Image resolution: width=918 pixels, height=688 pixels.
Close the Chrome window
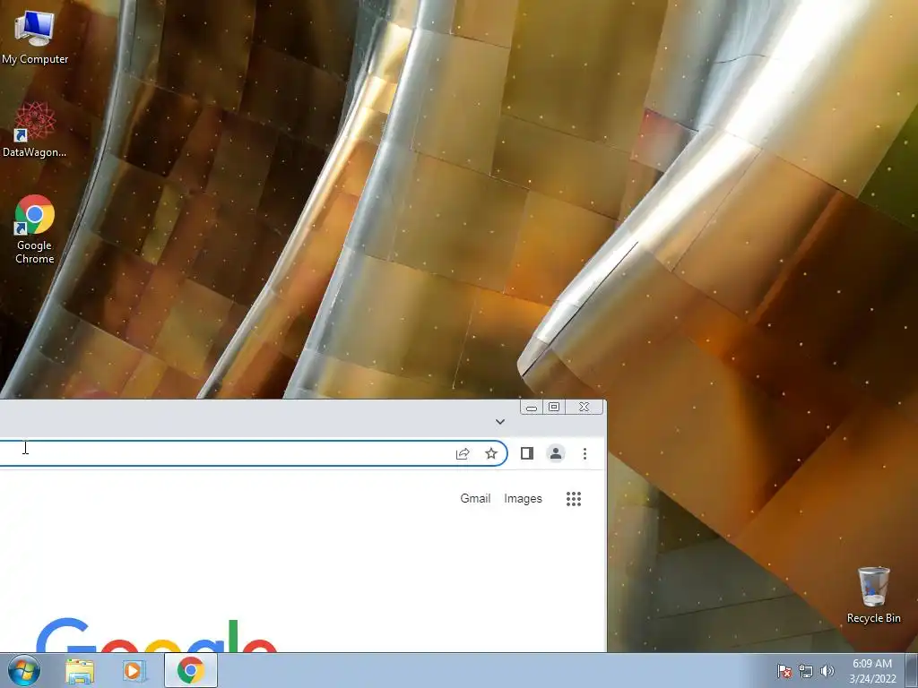point(584,408)
